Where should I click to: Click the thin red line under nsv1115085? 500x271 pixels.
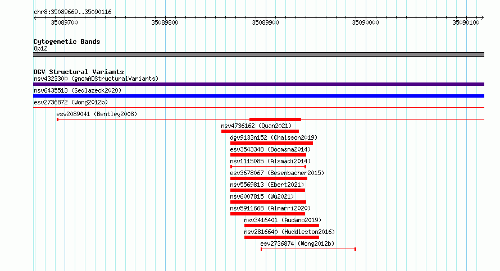268,167
